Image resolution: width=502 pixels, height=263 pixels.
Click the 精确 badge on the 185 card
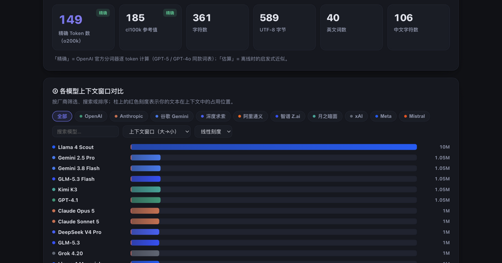[x=170, y=13]
